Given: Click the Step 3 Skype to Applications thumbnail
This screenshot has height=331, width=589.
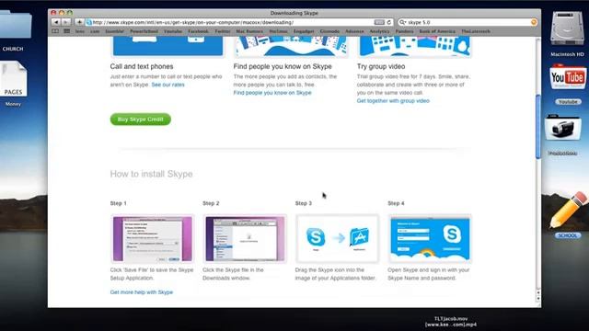Looking at the screenshot, I should click(x=338, y=239).
